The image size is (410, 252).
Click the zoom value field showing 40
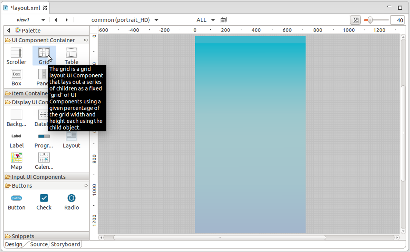397,20
